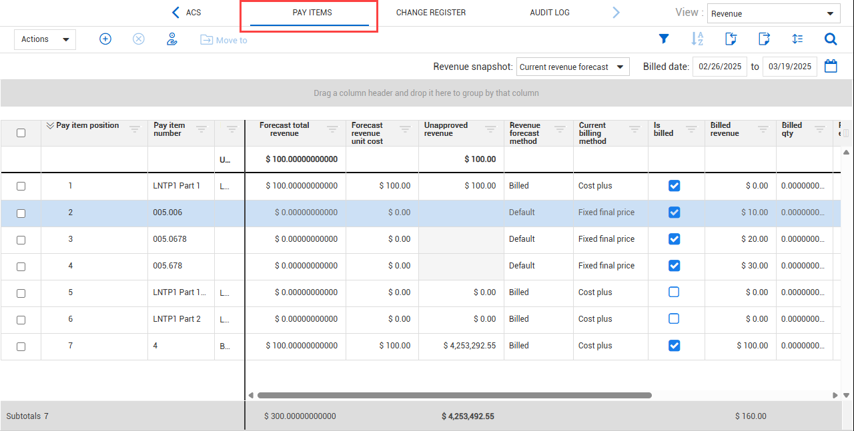The image size is (854, 431).
Task: Click the horizontal scrollbar of the grid
Action: click(454, 395)
